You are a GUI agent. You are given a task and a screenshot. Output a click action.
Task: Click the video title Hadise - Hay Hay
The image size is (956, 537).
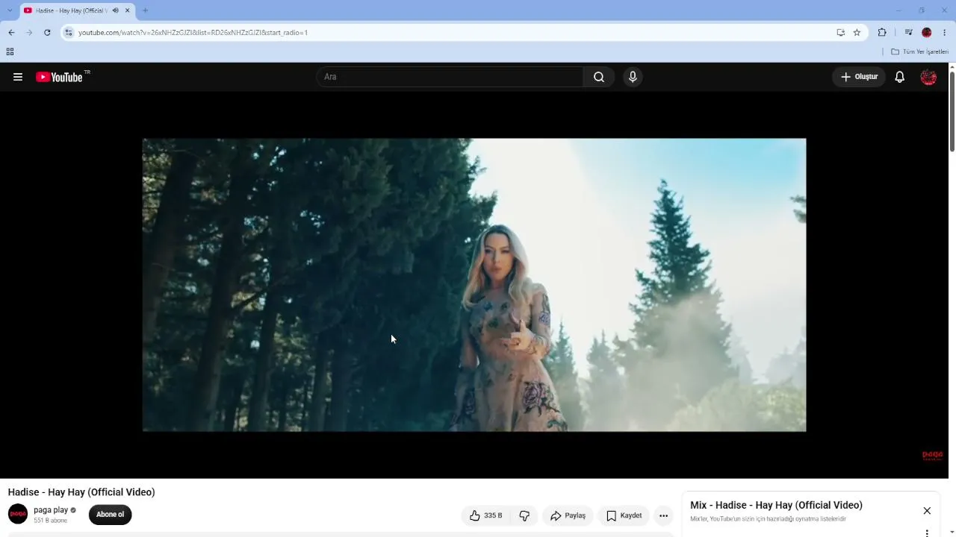[x=81, y=492]
